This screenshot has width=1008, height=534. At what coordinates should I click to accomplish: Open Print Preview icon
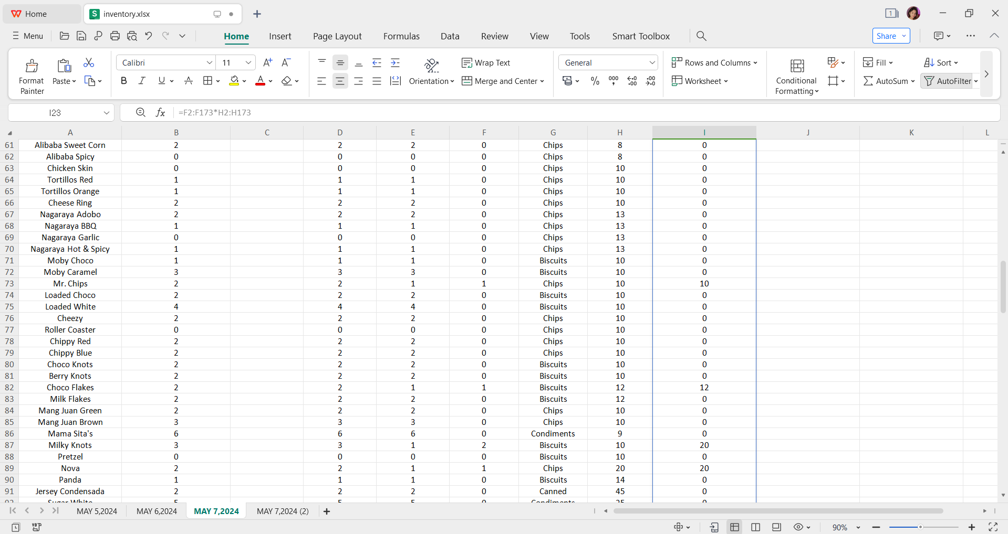coord(132,36)
